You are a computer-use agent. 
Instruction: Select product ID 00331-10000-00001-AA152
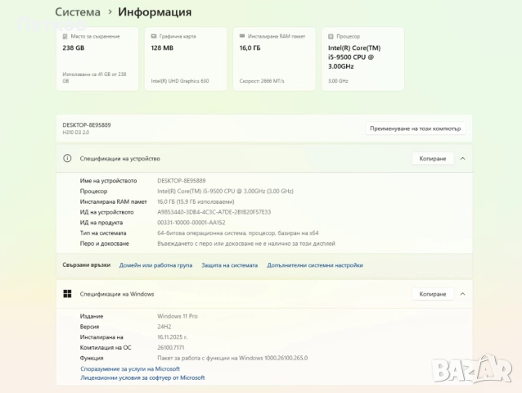(x=191, y=223)
